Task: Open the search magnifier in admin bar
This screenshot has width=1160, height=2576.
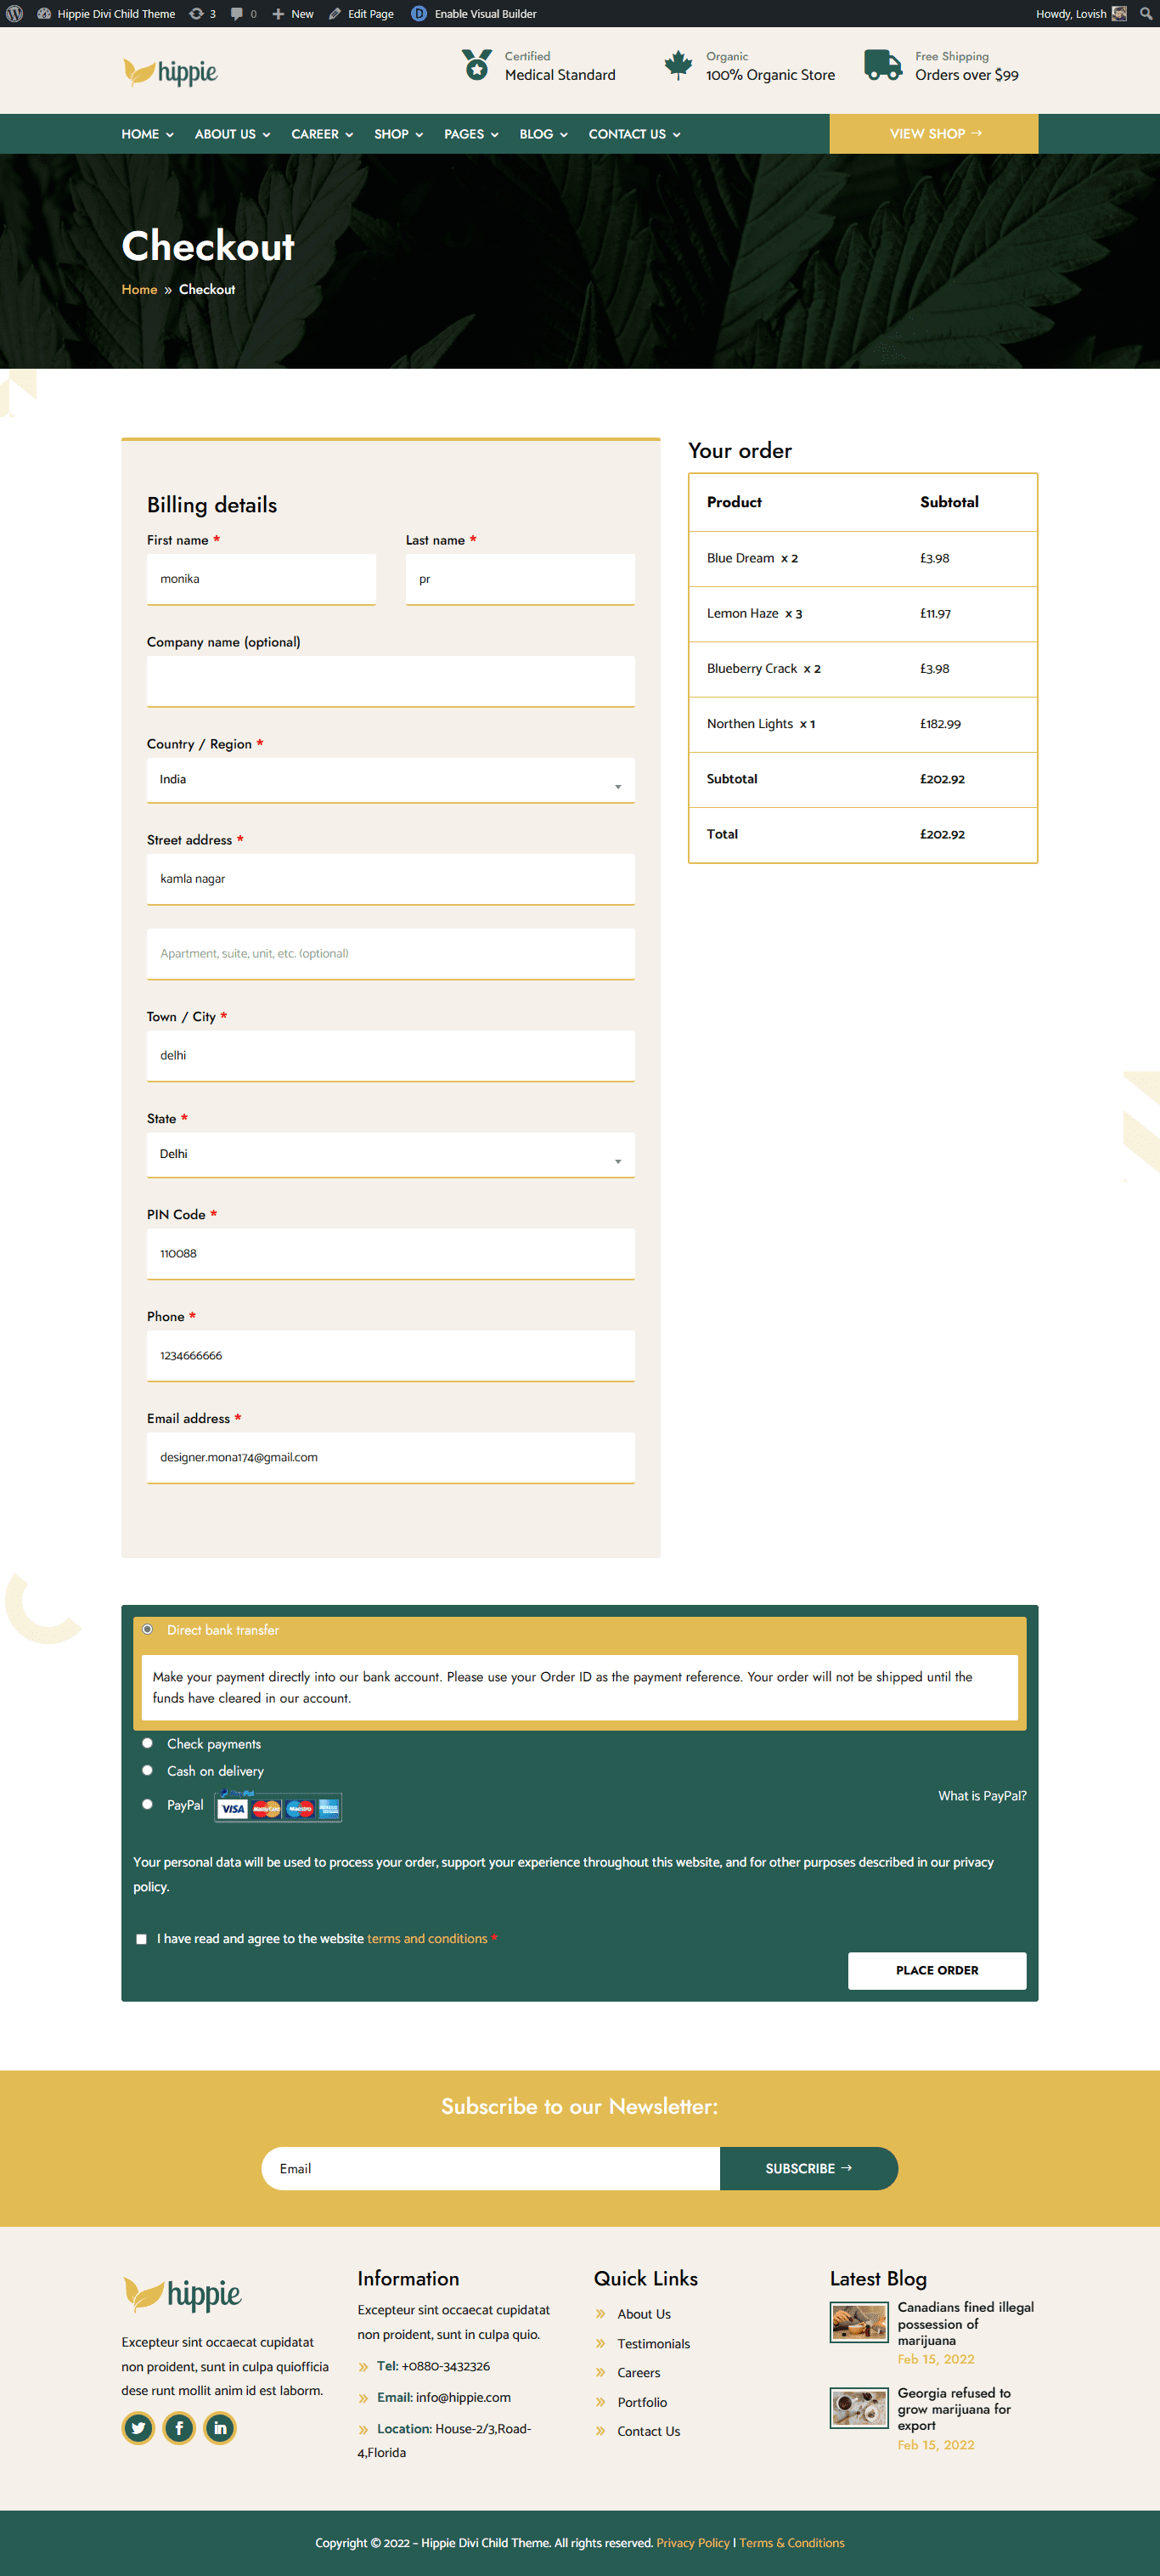Action: click(1145, 14)
